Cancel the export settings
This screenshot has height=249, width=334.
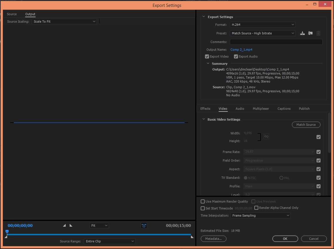314,239
